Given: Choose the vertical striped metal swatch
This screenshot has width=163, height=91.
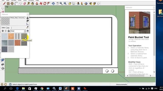Looking at the screenshot, I should point(18,36).
